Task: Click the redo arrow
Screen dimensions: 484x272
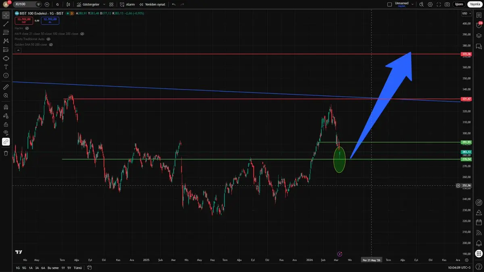Action: coord(182,4)
